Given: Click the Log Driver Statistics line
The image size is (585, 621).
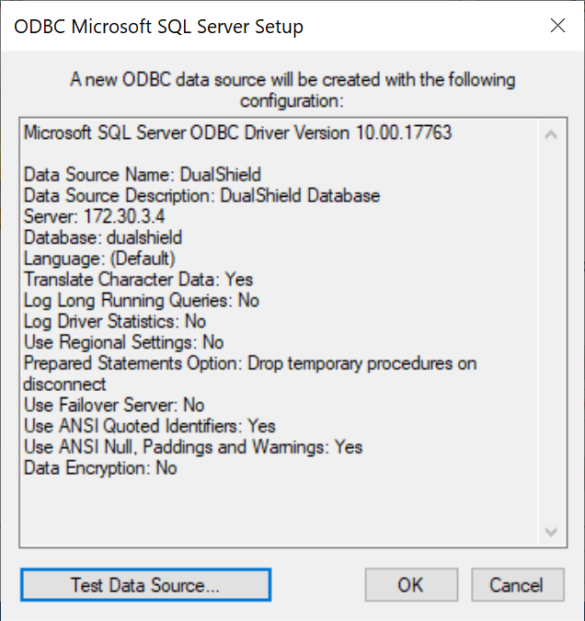Looking at the screenshot, I should tap(114, 321).
